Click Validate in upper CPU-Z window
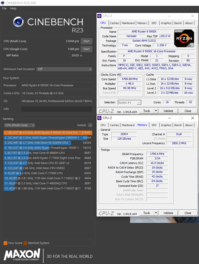The width and height of the screenshot is (199, 264). [x=168, y=111]
